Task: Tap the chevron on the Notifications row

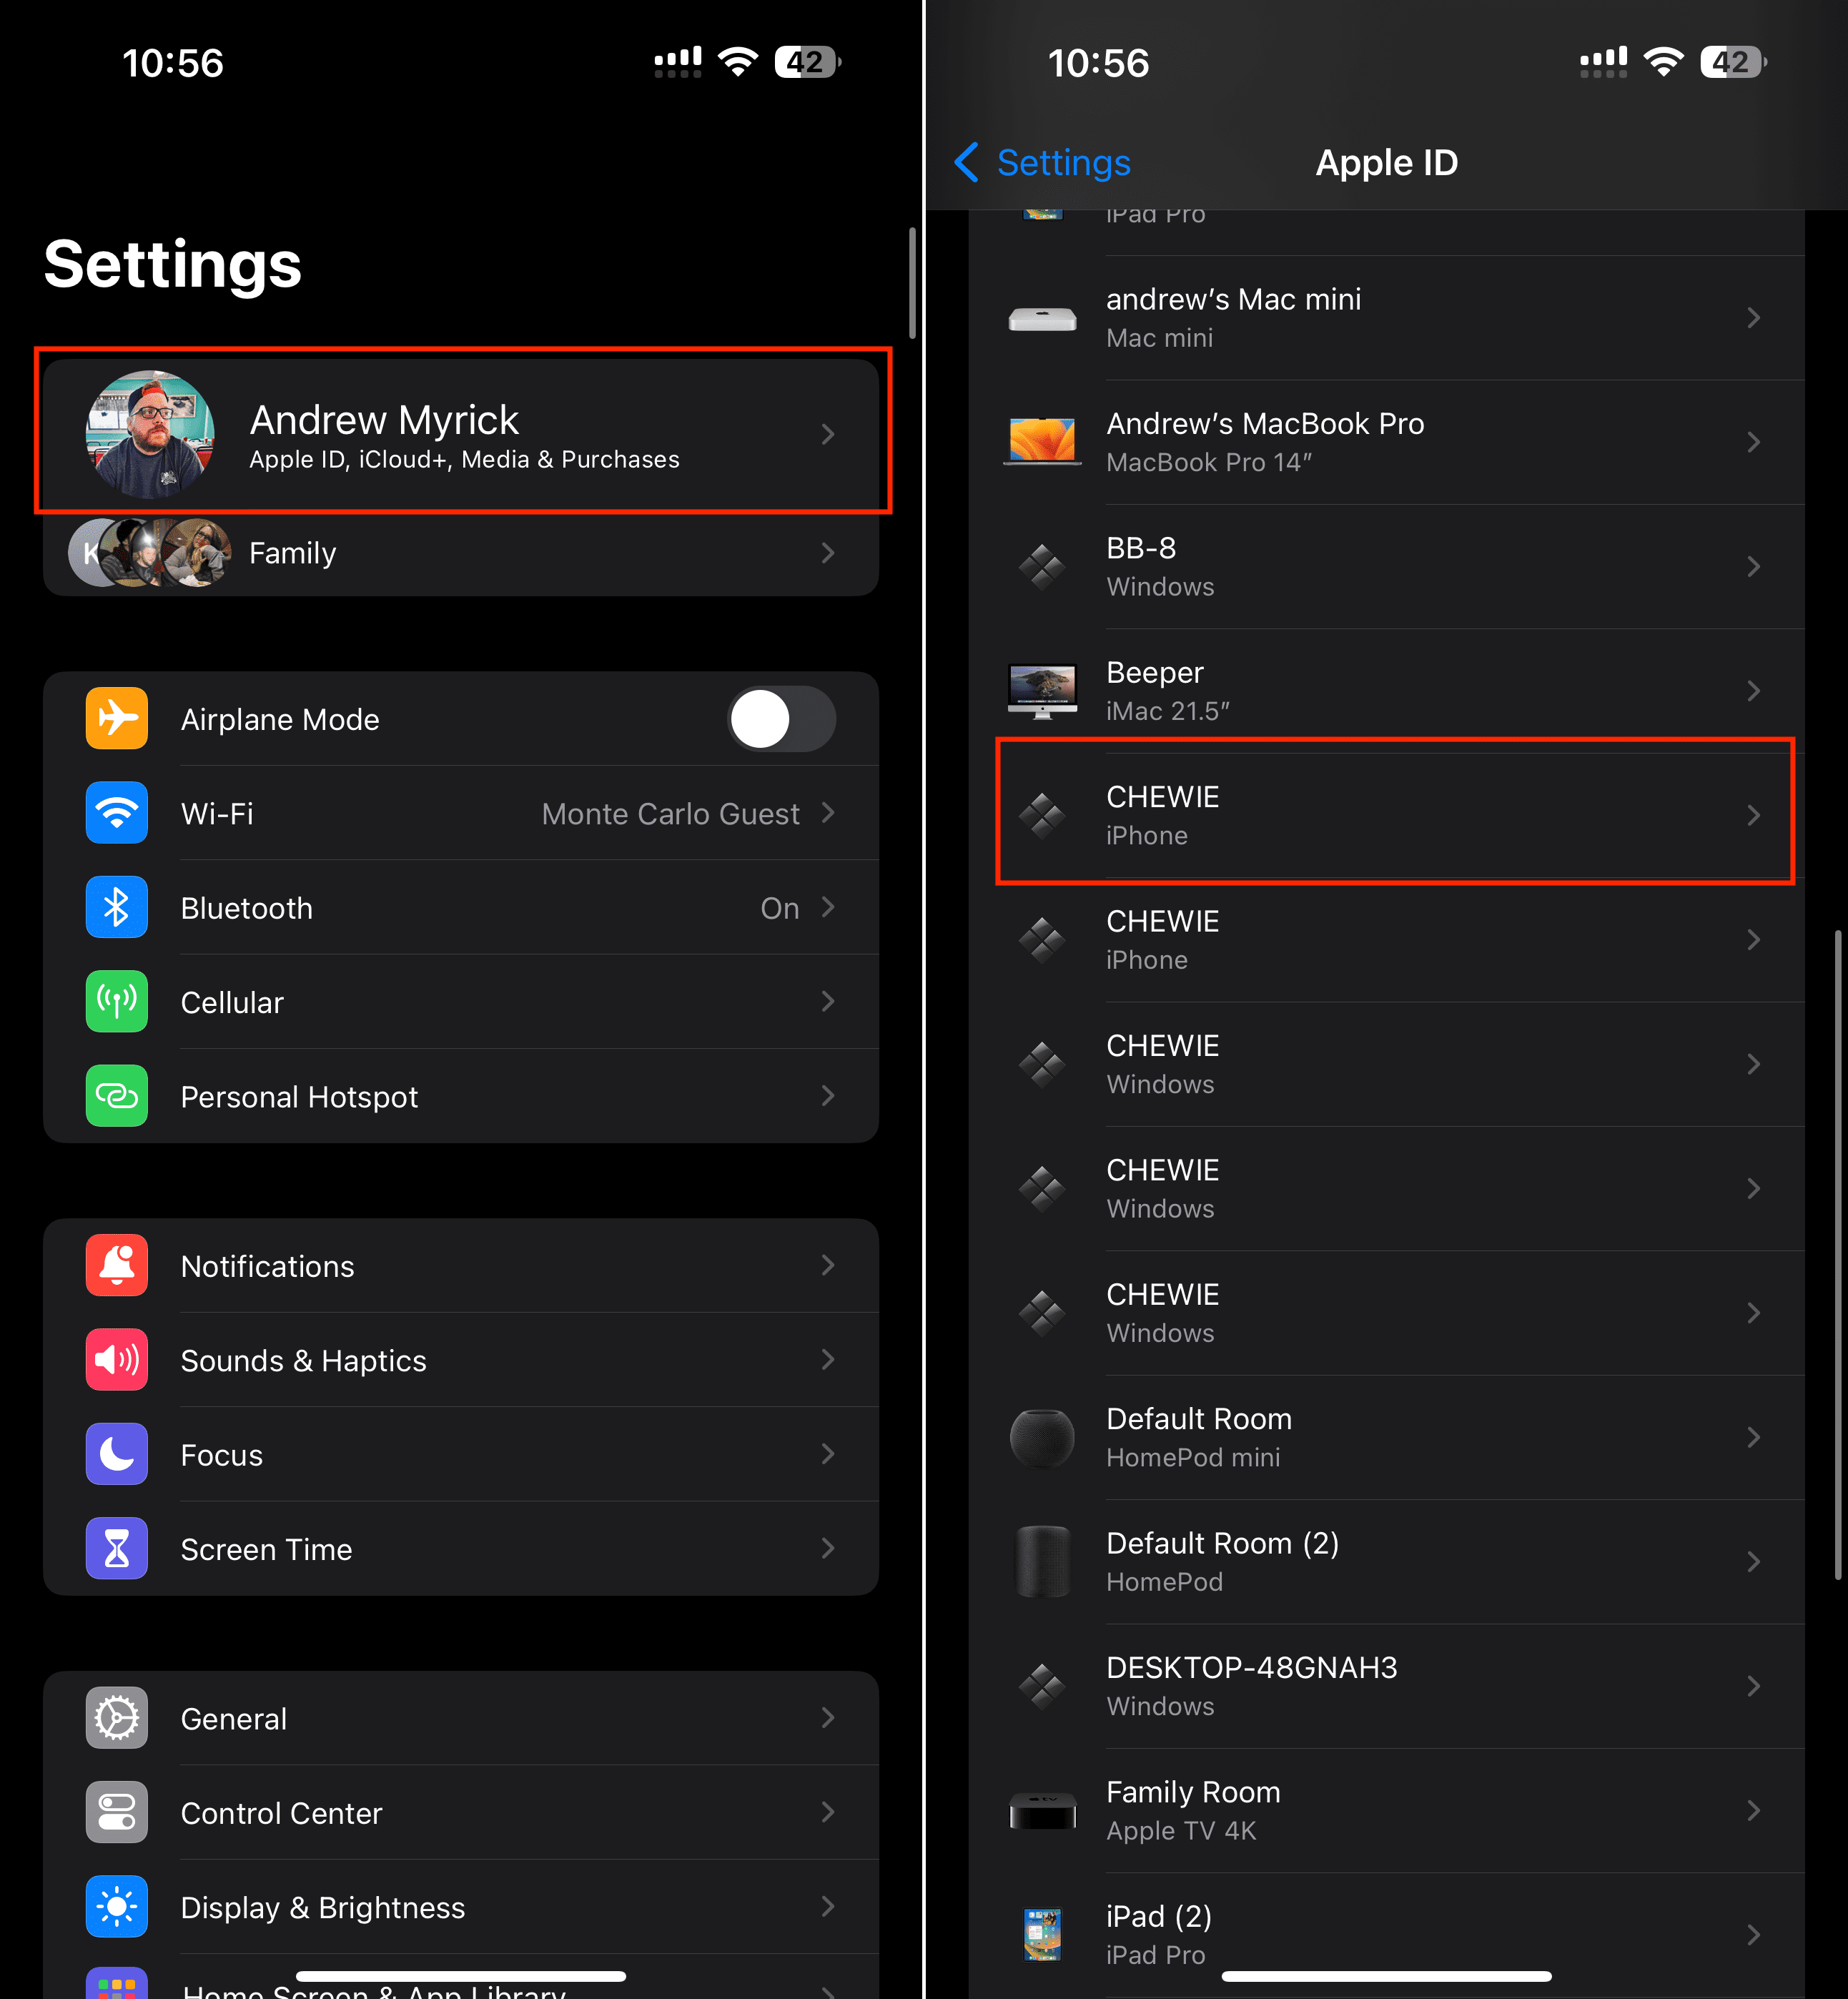Action: 828,1265
